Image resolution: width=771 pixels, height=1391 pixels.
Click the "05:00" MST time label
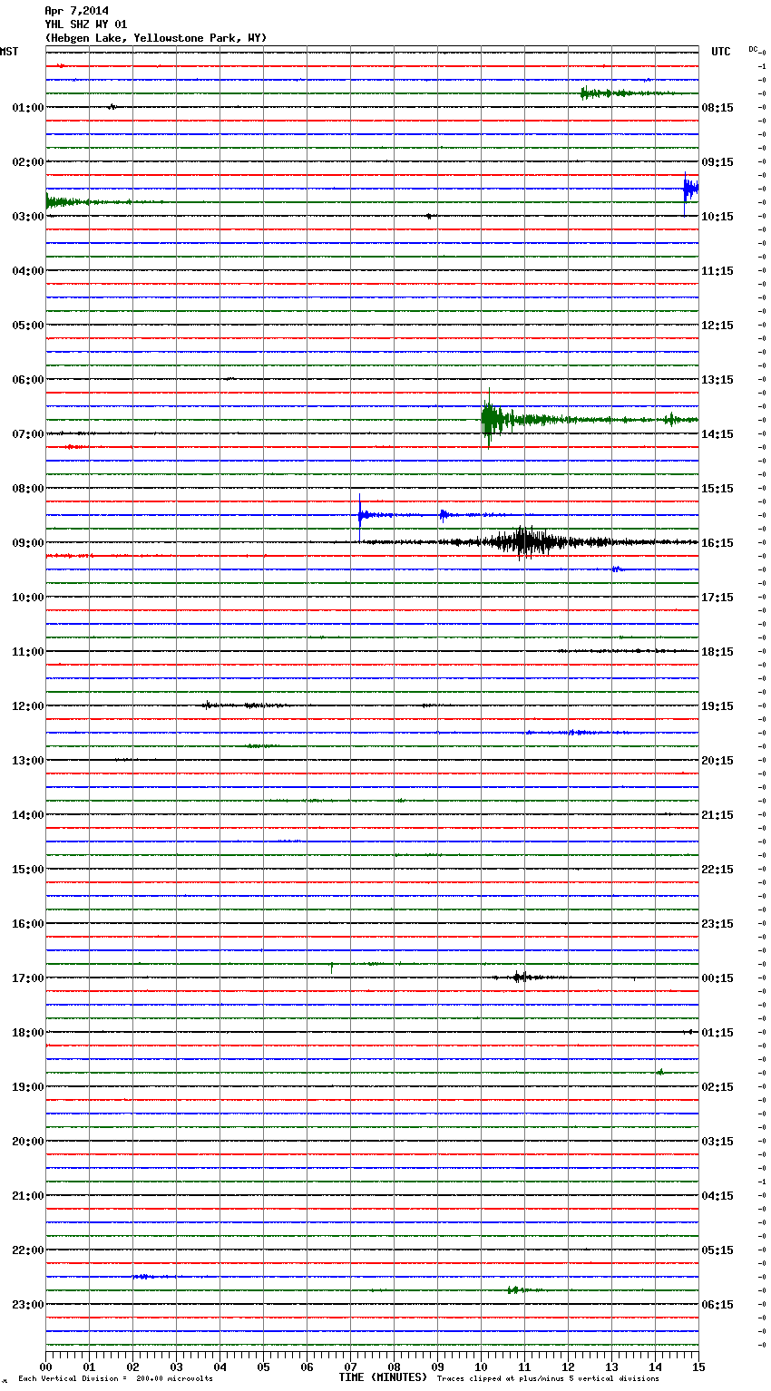28,326
